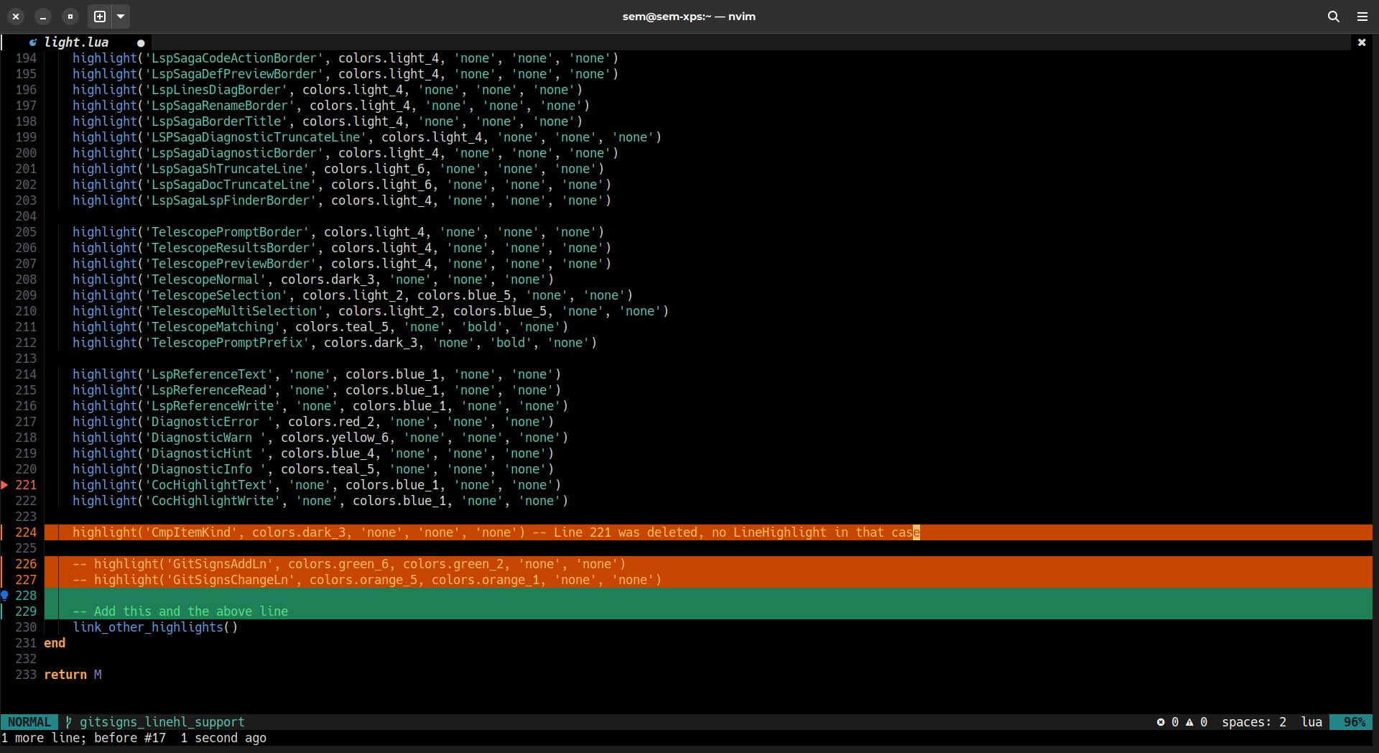Close the tabline with the X icon

pyautogui.click(x=1362, y=42)
